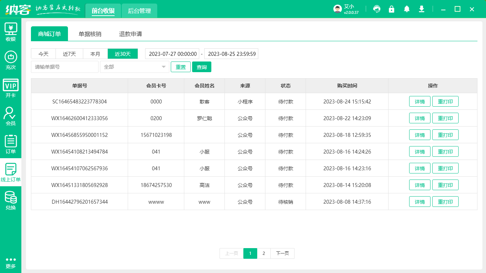Click the 购买时间 column header
Screen dimensions: 486x273
[347, 86]
